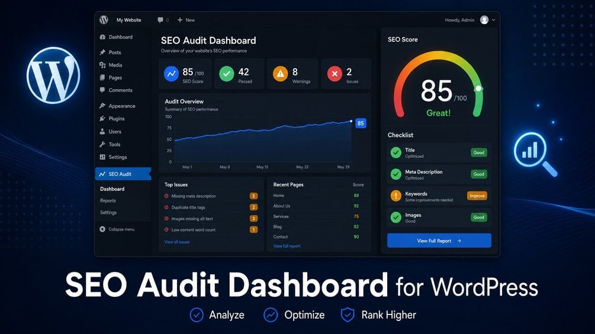Click the Collapse menu arrow icon
Image resolution: width=595 pixels, height=334 pixels.
[102, 229]
